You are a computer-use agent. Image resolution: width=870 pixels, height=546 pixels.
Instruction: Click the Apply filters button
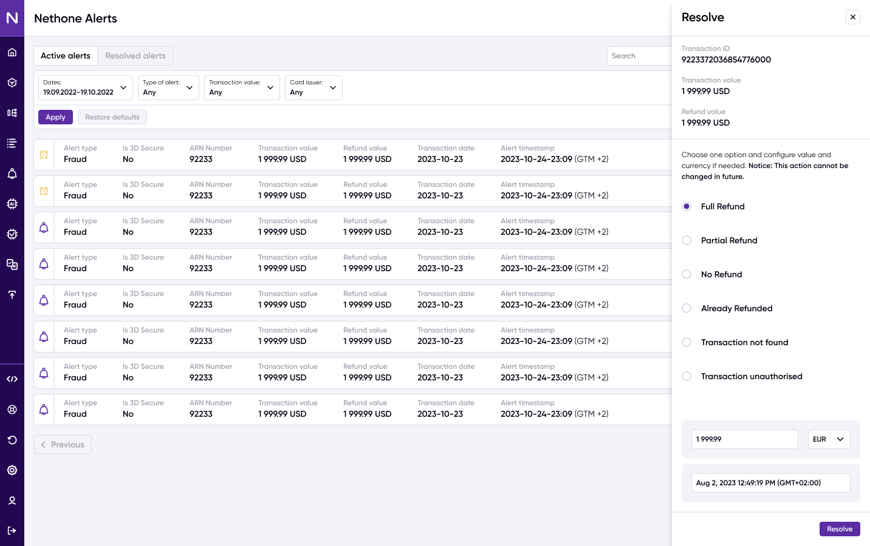coord(55,117)
